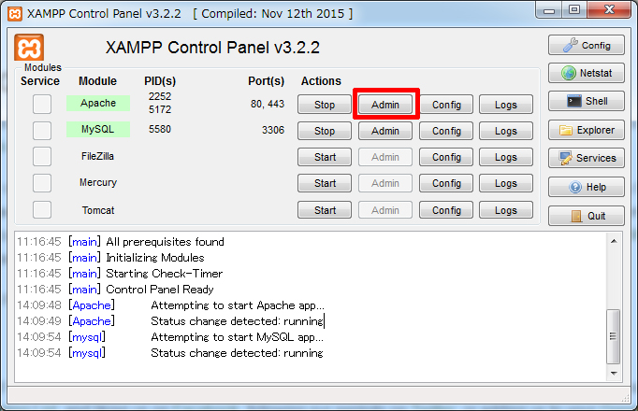This screenshot has width=638, height=411.
Task: Launch Netstat with the globe icon
Action: [586, 73]
